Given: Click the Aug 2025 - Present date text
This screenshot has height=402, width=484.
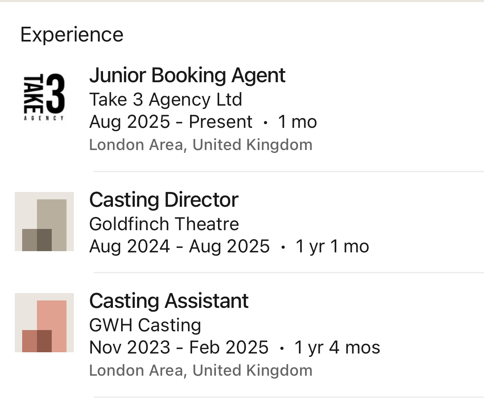Looking at the screenshot, I should click(171, 122).
